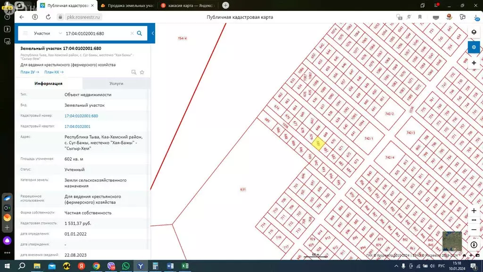The image size is (483, 272).
Task: Click the pkk.rosreestr.ru address field
Action: click(x=83, y=17)
